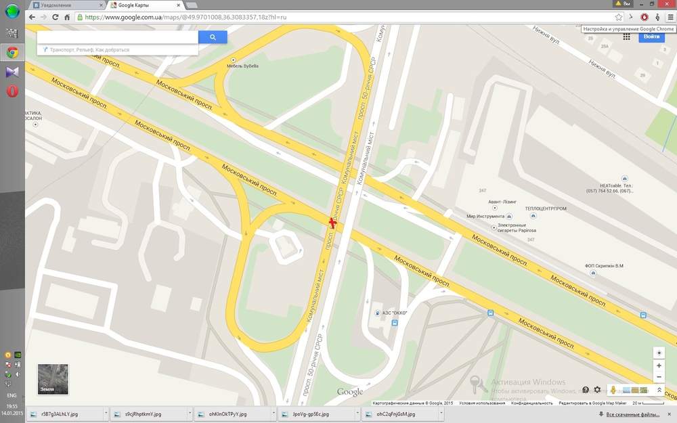
Task: Open downloaded file ohC2qFnjGsM.jpg
Action: click(400, 414)
